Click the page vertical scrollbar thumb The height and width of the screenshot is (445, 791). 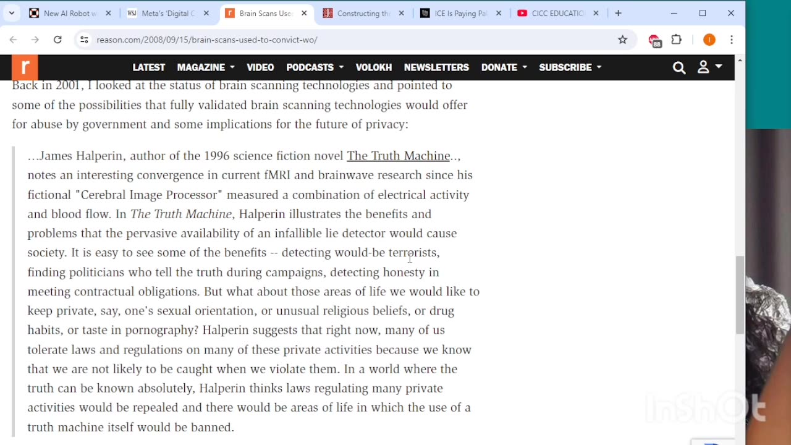[x=740, y=295]
